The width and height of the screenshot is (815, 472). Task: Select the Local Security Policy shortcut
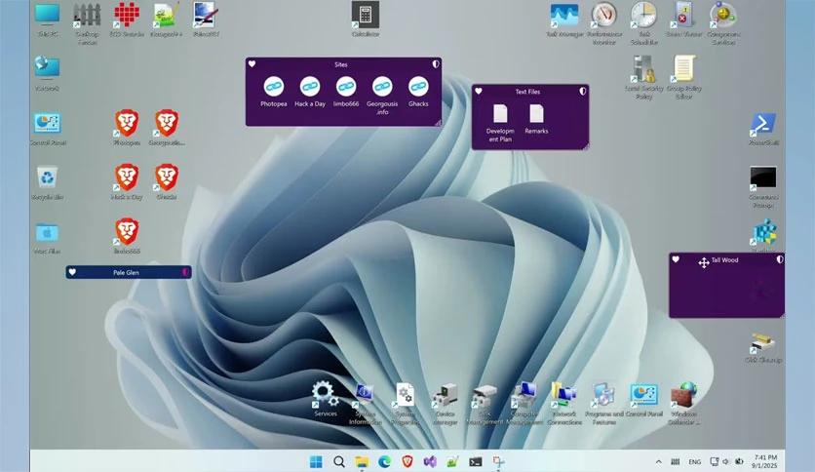(x=644, y=77)
